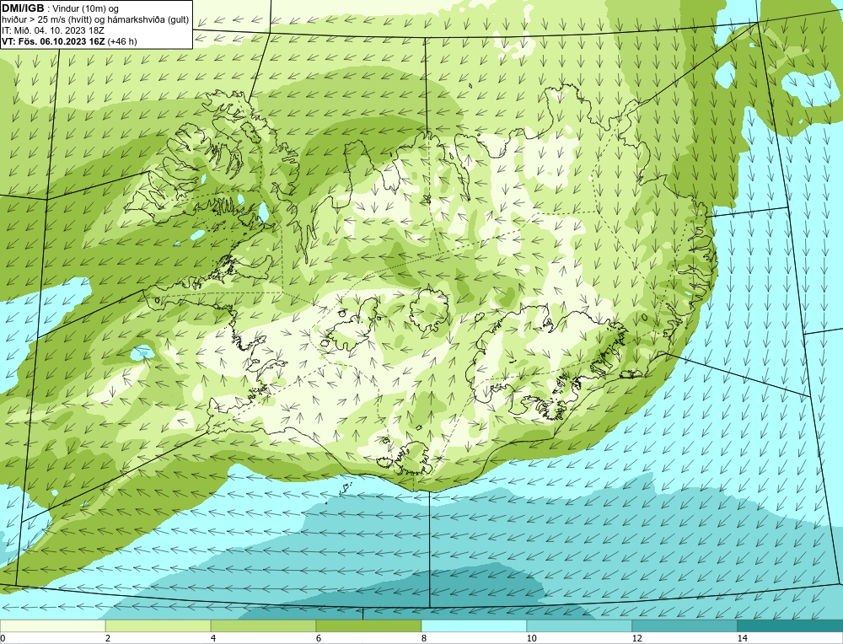The width and height of the screenshot is (843, 644).
Task: Click the legend label '4'
Action: click(213, 638)
